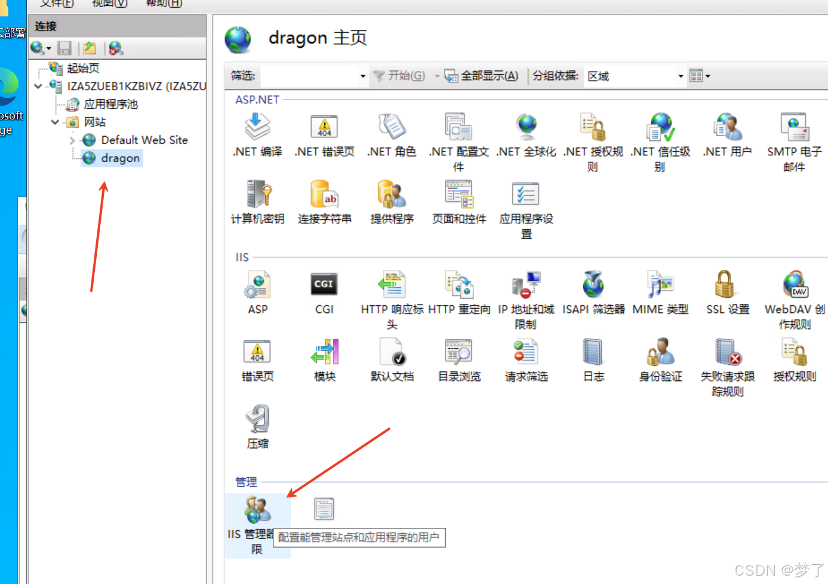This screenshot has height=584, width=828.
Task: Open the .NET 用户 feature
Action: click(727, 136)
